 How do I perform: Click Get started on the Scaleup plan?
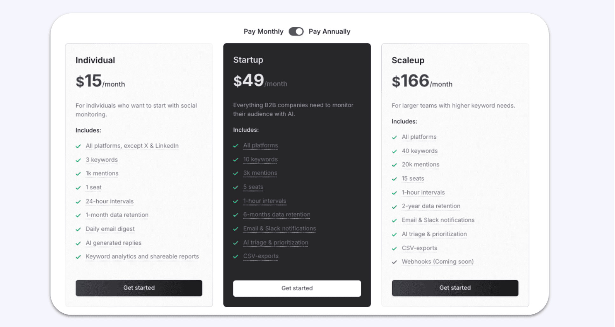click(x=455, y=288)
